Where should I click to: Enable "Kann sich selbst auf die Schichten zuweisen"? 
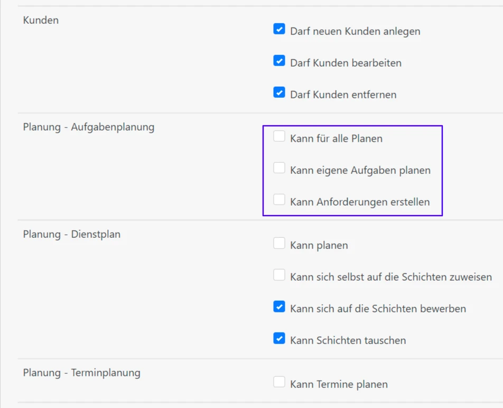pos(279,274)
